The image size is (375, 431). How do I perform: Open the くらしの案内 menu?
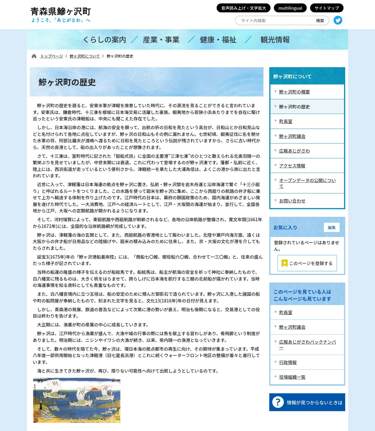point(105,40)
